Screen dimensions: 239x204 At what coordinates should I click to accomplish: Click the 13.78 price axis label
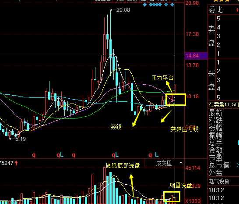coord(192,65)
